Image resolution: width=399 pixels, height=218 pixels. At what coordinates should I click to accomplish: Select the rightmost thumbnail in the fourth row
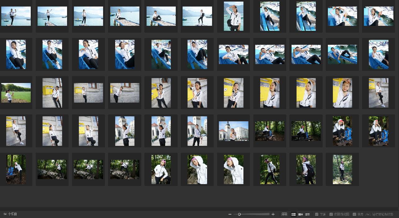pos(379,131)
